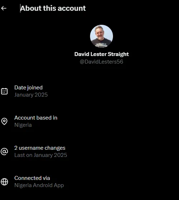The height and width of the screenshot is (200, 179).
Task: Click the calendar icon beside Date joined
Action: click(4, 91)
